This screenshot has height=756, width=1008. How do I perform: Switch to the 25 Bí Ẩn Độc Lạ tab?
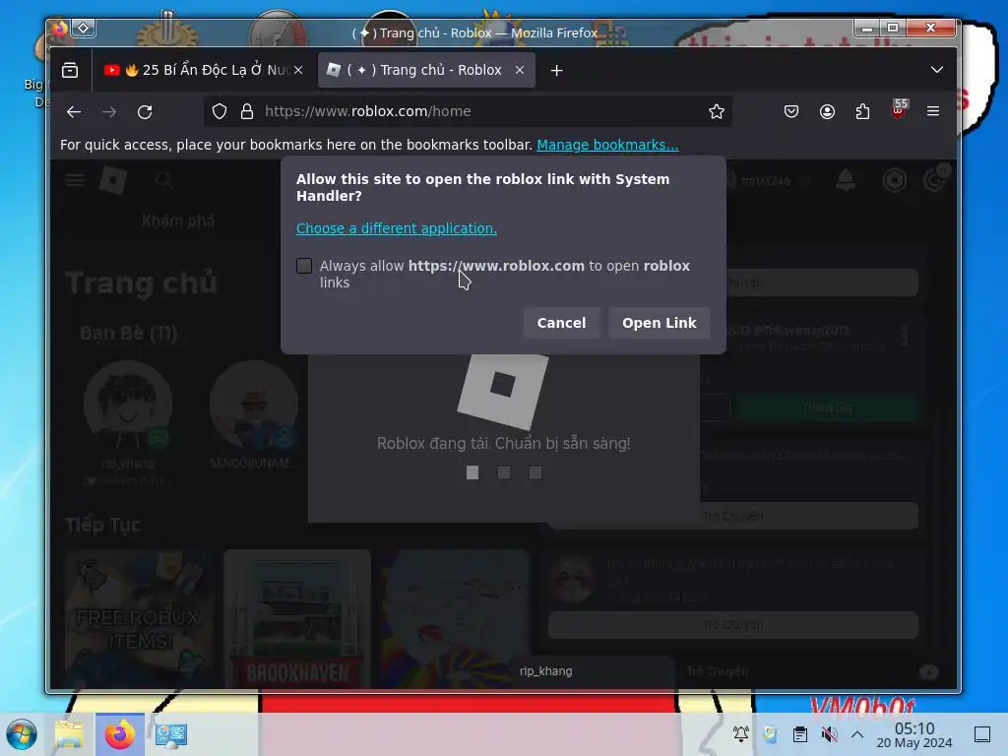[x=203, y=70]
